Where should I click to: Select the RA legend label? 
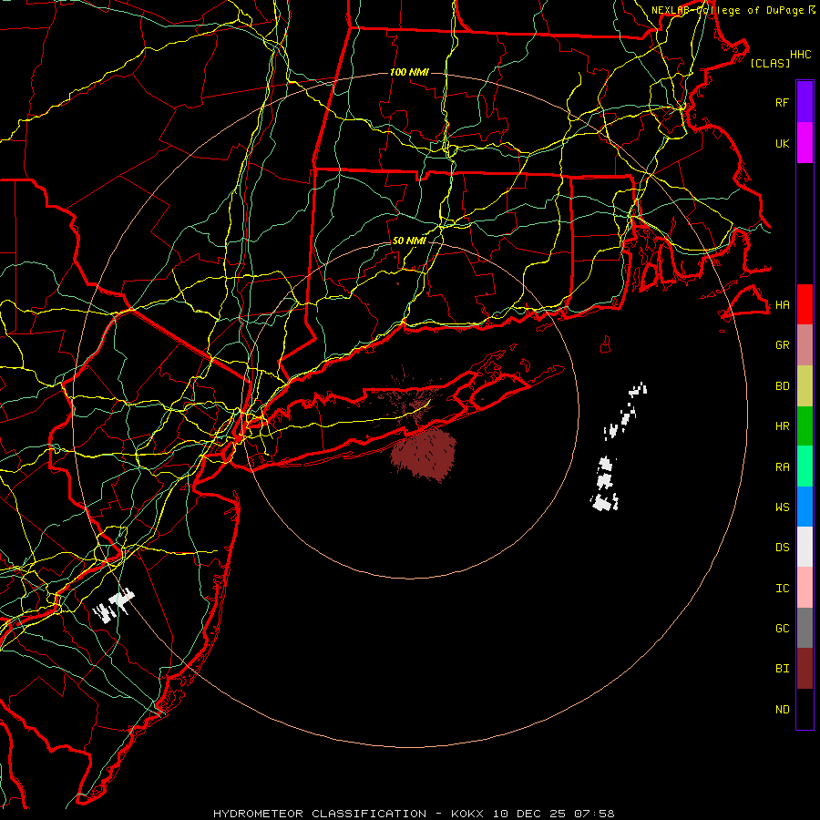pyautogui.click(x=782, y=467)
